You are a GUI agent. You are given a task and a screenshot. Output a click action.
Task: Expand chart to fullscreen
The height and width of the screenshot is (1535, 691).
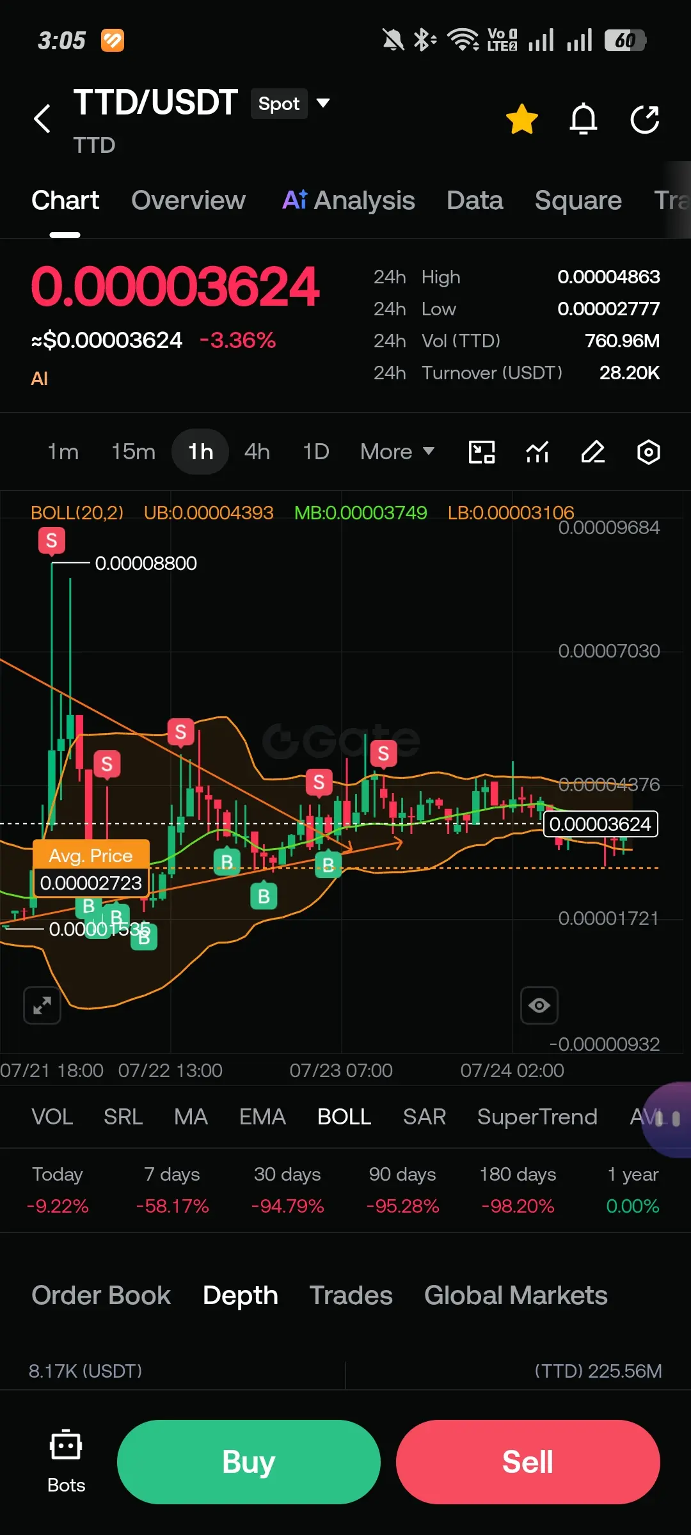point(42,1005)
